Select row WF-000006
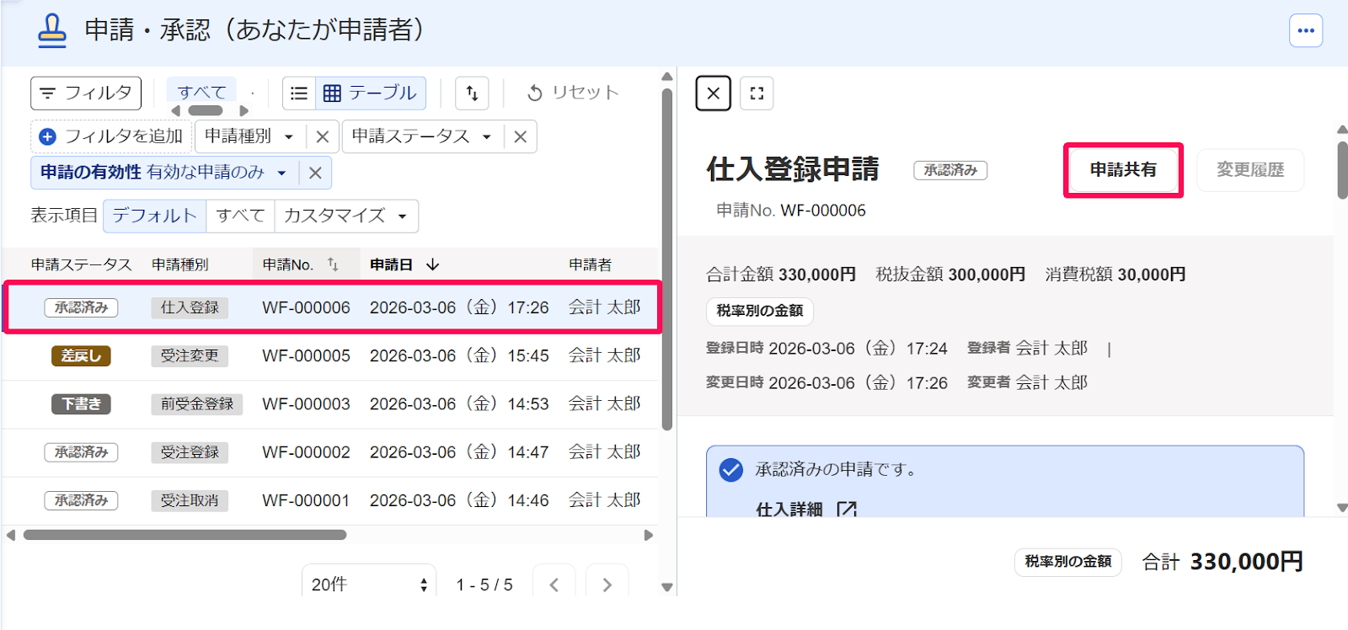This screenshot has width=1348, height=630. pyautogui.click(x=331, y=307)
